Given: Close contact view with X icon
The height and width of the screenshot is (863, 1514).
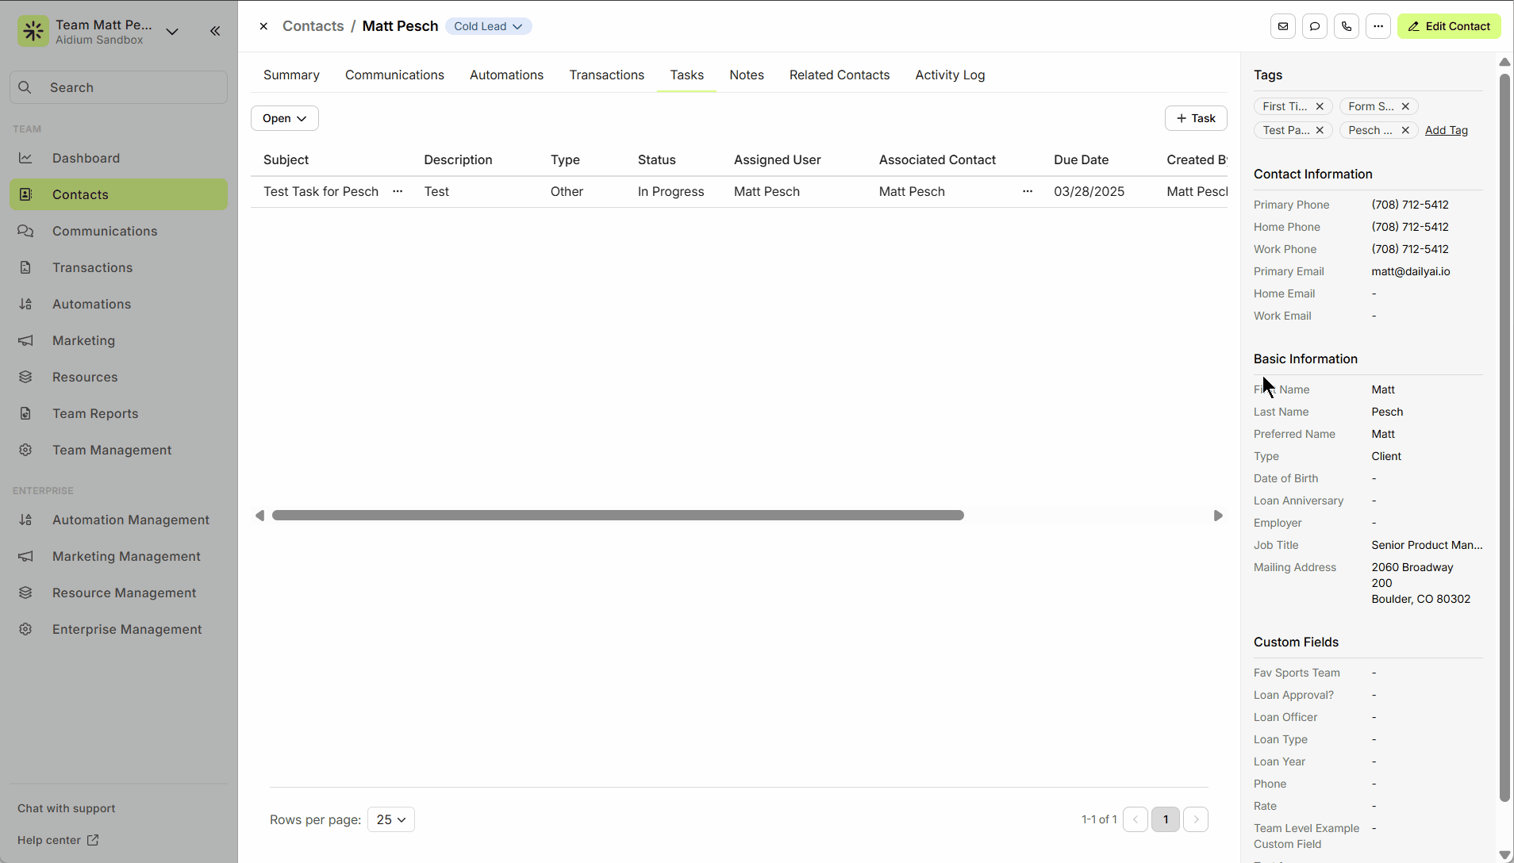Looking at the screenshot, I should (263, 26).
